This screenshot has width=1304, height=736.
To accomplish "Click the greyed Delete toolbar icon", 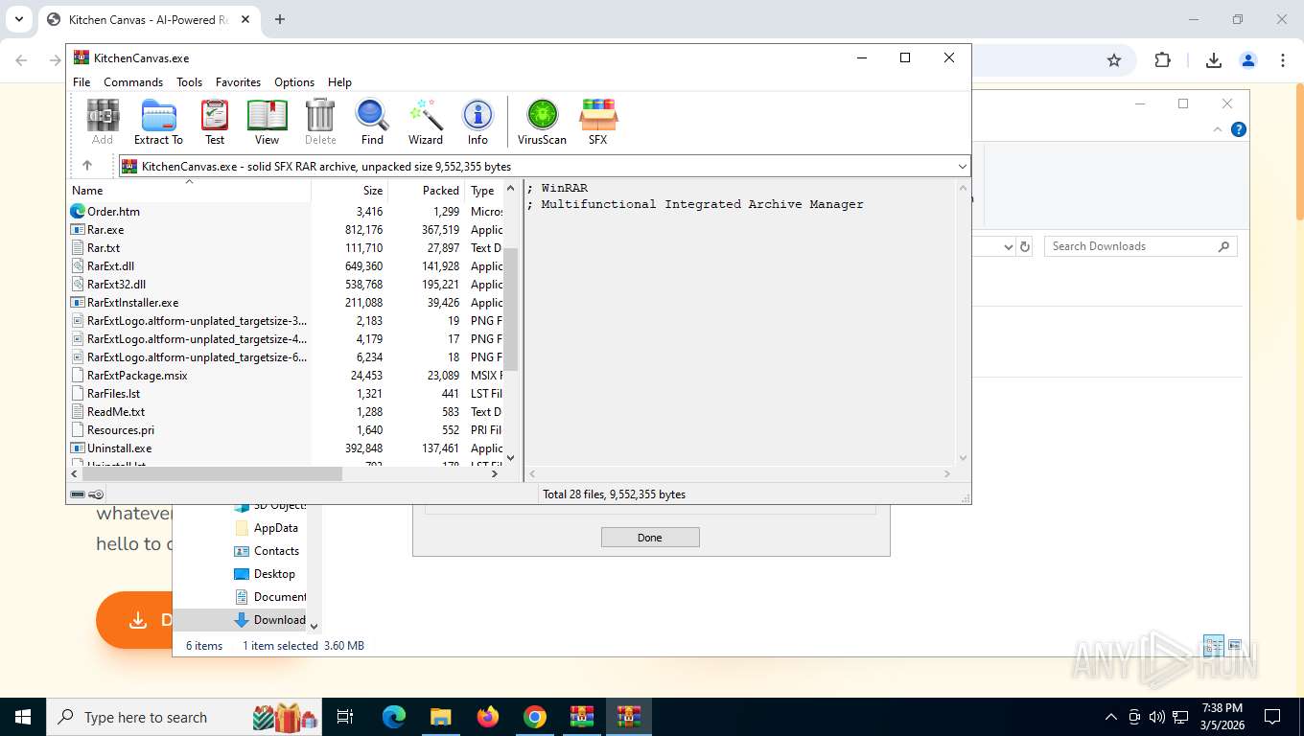I will 320,122.
